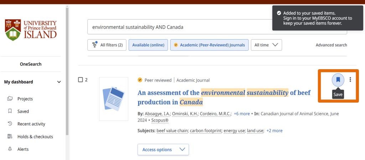
Task: Click the bookmark Save icon for result 2
Action: pos(338,80)
